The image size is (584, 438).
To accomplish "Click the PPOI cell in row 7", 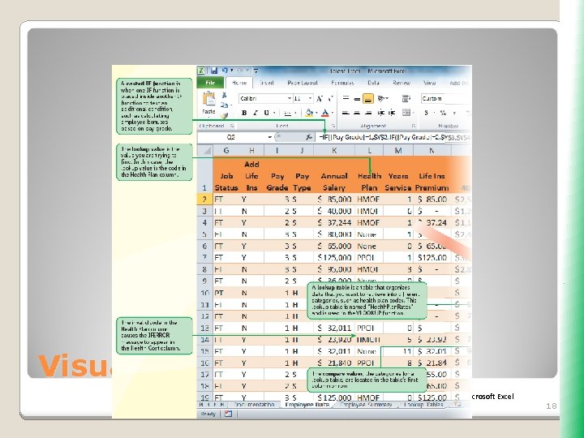I will point(369,258).
